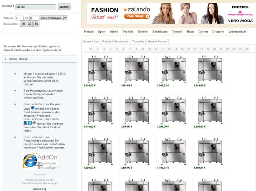The height and width of the screenshot is (191, 256).
Task: Switch to Rabatt & Gutscheine tab
Action: (115, 42)
